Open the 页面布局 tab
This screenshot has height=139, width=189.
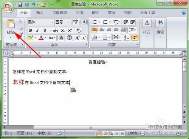pyautogui.click(x=59, y=12)
